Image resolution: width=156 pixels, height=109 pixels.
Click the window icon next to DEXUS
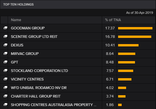pos(5,45)
